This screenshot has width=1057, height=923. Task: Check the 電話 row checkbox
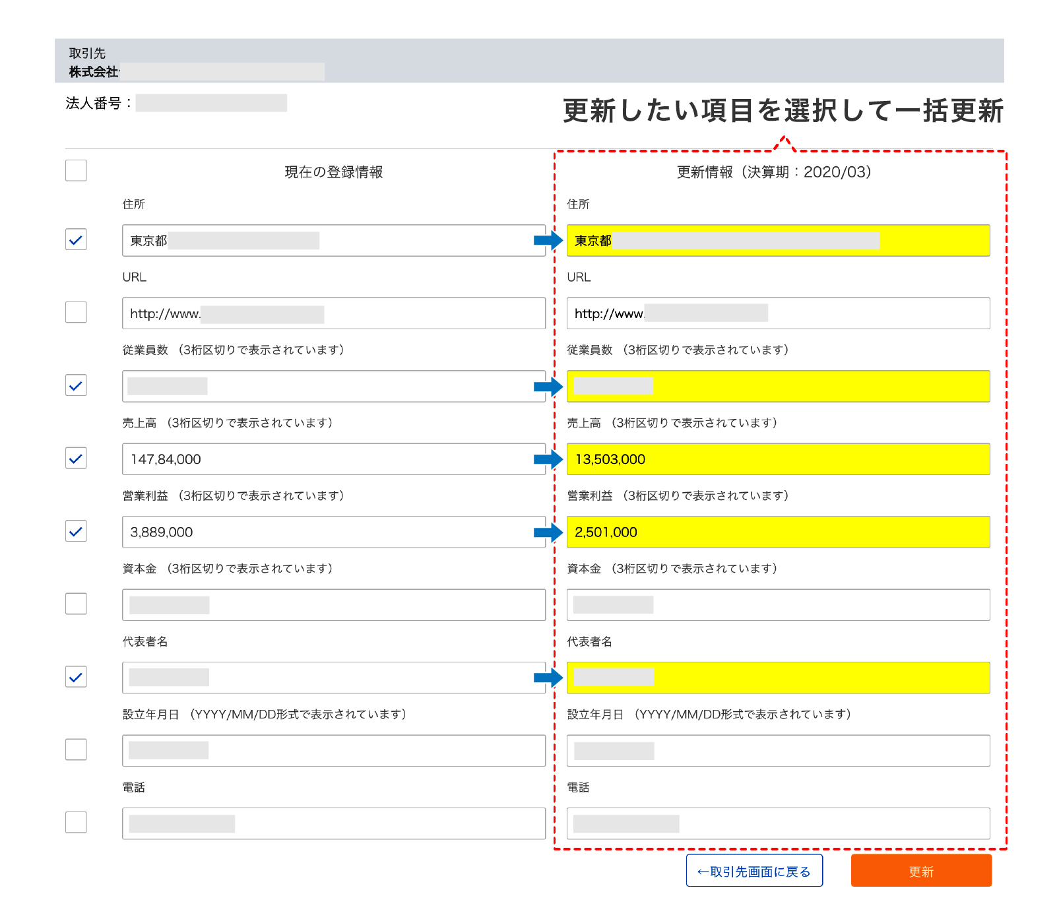(x=76, y=823)
